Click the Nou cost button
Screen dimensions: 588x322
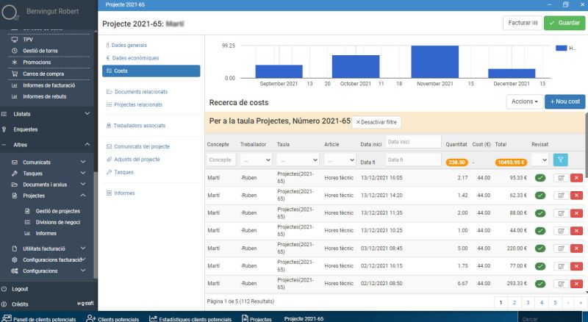pos(564,101)
